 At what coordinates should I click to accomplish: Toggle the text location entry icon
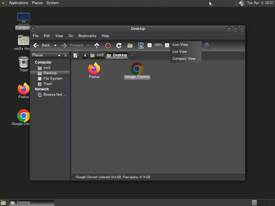[75, 56]
